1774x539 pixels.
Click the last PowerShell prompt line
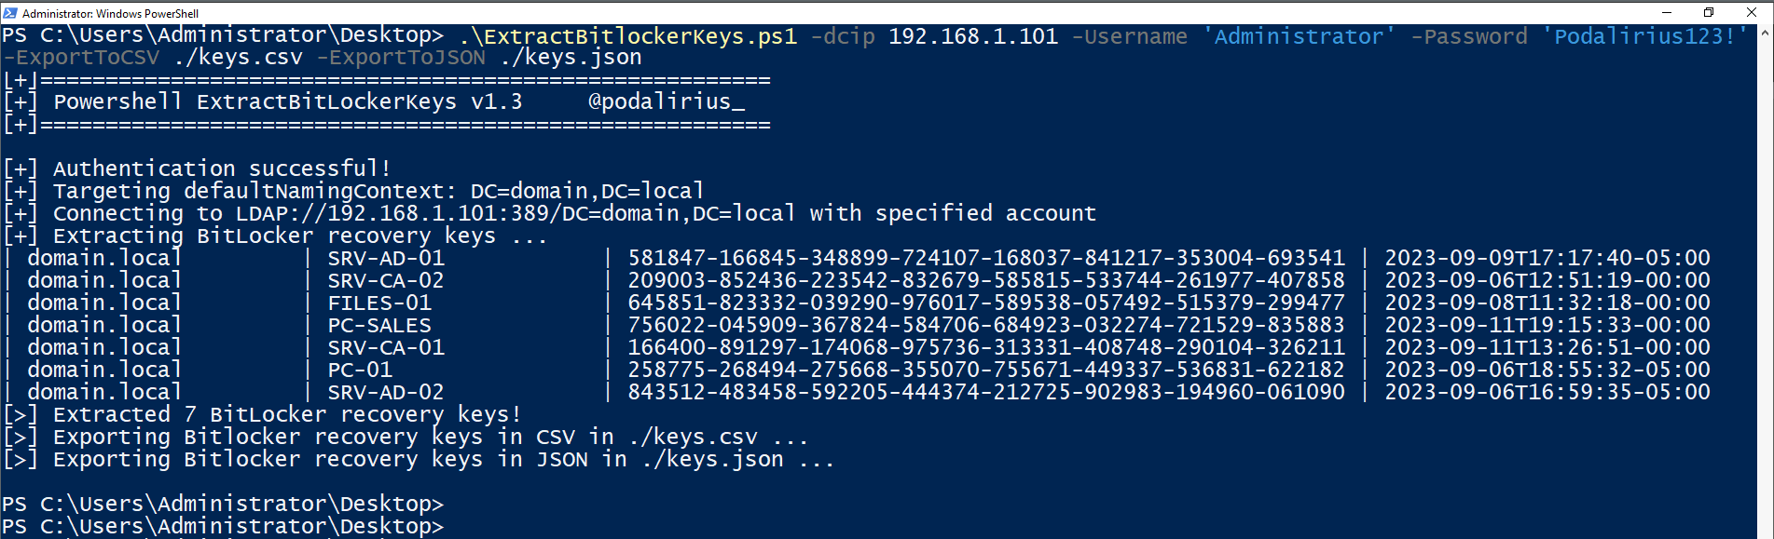coord(223,527)
